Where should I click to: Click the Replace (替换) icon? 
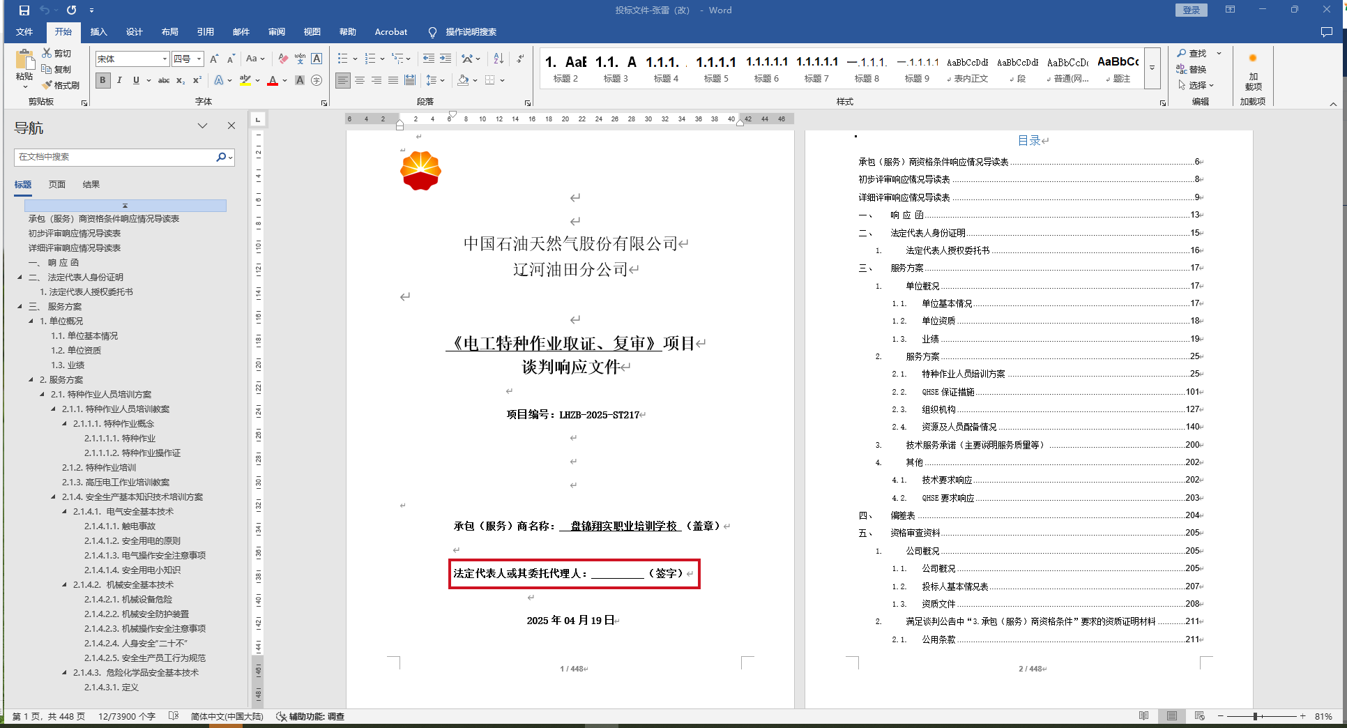1182,69
